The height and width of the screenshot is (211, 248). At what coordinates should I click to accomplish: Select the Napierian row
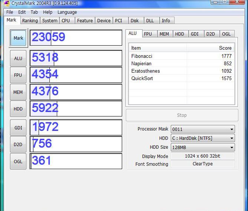coord(182,63)
